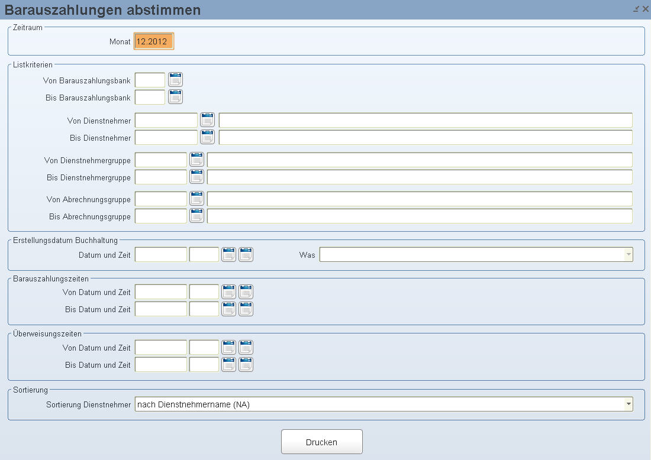
Task: Click second calendar icon in Erstellungsdatum Buchhaltung
Action: click(246, 254)
